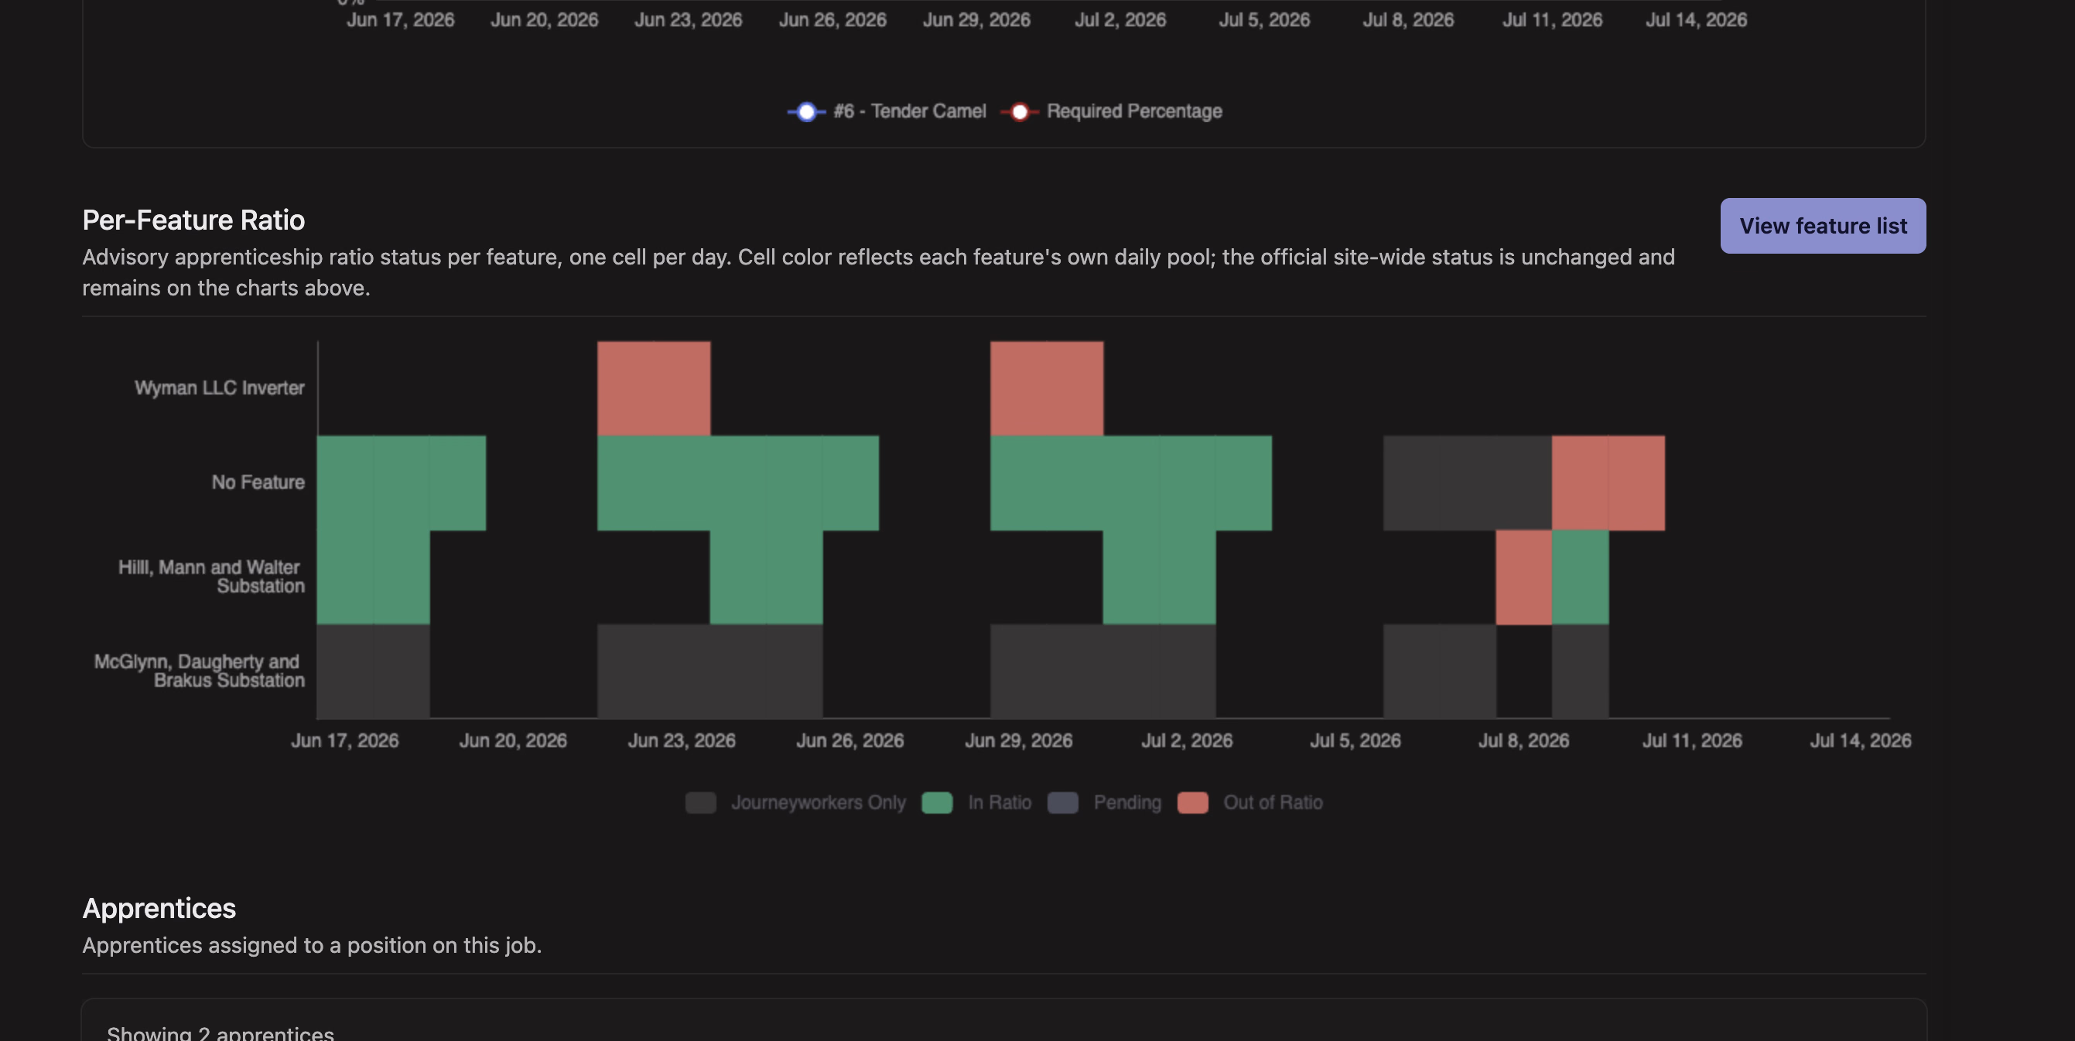Select the No Feature row label
This screenshot has width=2075, height=1041.
click(x=258, y=483)
